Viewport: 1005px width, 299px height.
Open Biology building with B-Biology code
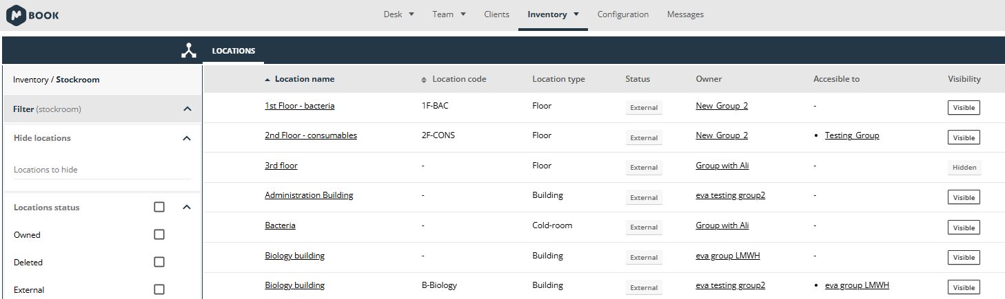295,285
